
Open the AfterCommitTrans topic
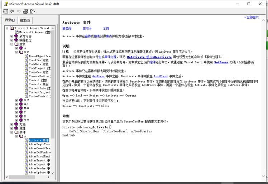coord(40,148)
